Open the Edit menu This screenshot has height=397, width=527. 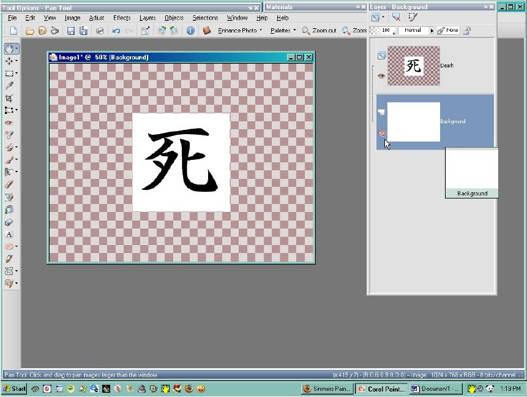coord(30,18)
